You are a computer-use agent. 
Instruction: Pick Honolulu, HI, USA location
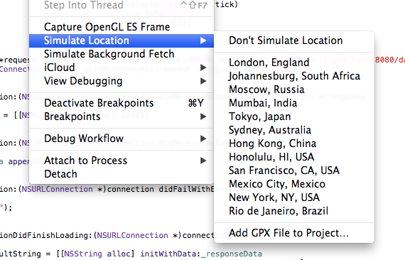pyautogui.click(x=294, y=157)
